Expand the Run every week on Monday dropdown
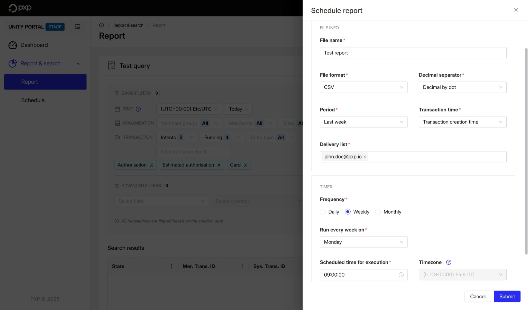The height and width of the screenshot is (310, 529). (363, 242)
